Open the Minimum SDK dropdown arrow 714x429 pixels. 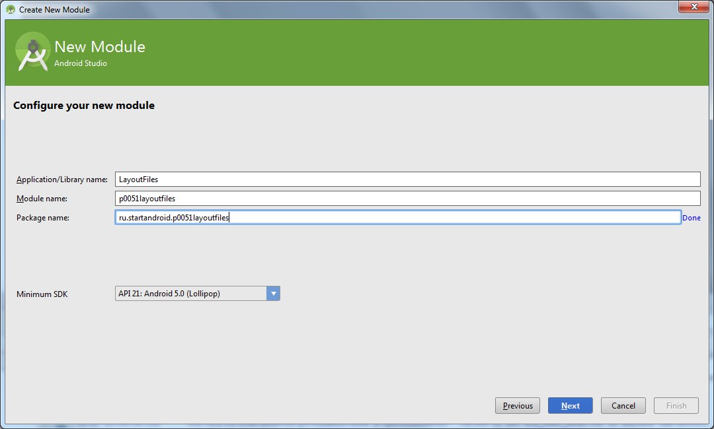tap(273, 294)
